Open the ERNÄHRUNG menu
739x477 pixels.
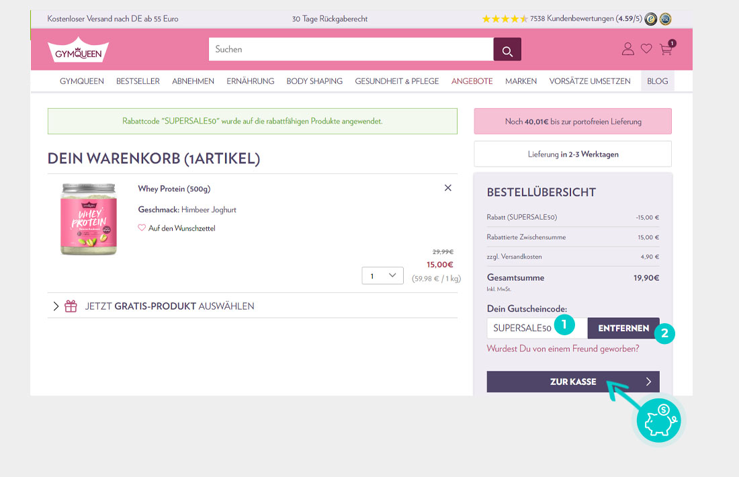click(251, 81)
